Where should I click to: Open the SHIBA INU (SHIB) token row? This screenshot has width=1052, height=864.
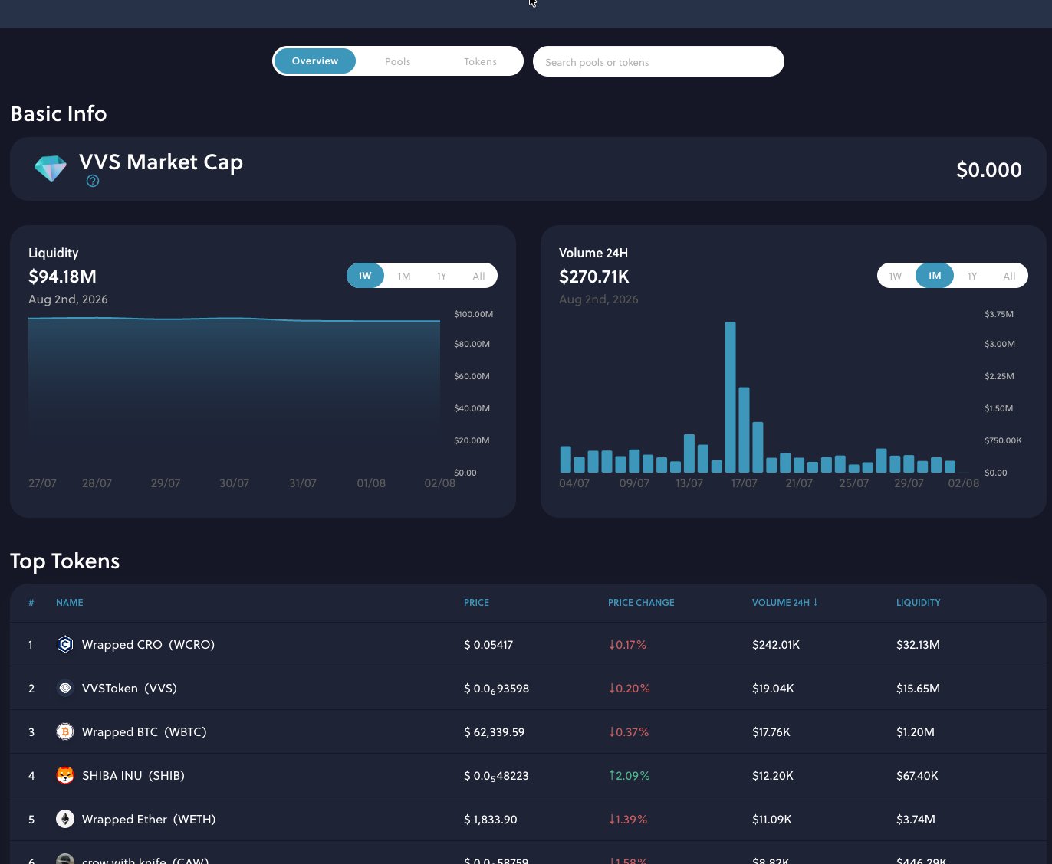point(528,775)
